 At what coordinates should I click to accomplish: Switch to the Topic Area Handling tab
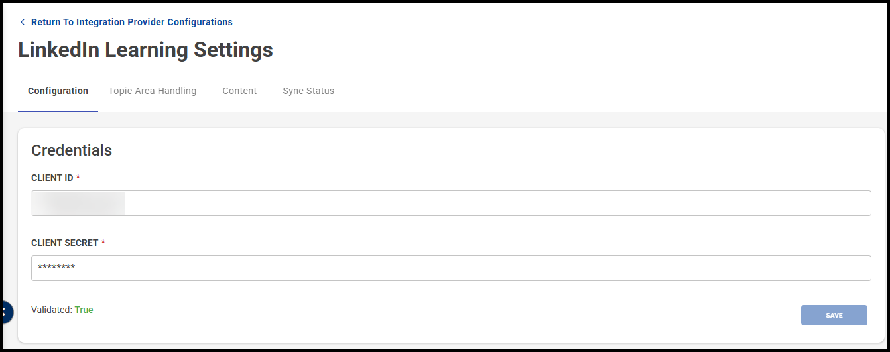(x=152, y=91)
